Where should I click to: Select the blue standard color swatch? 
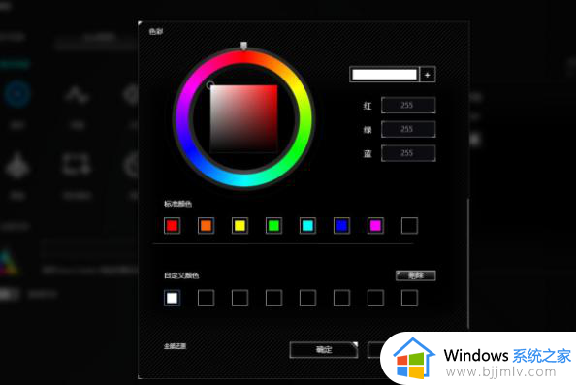click(341, 226)
